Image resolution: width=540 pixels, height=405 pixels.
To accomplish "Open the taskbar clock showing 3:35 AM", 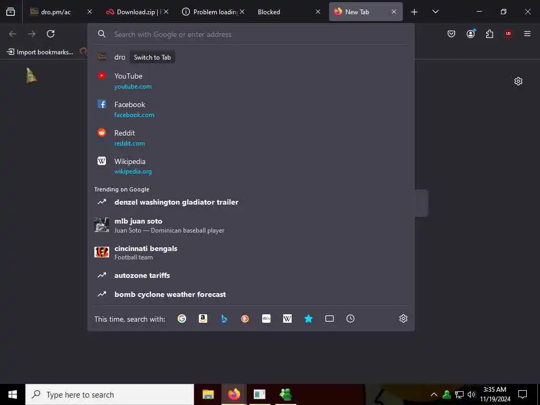I will coord(495,394).
